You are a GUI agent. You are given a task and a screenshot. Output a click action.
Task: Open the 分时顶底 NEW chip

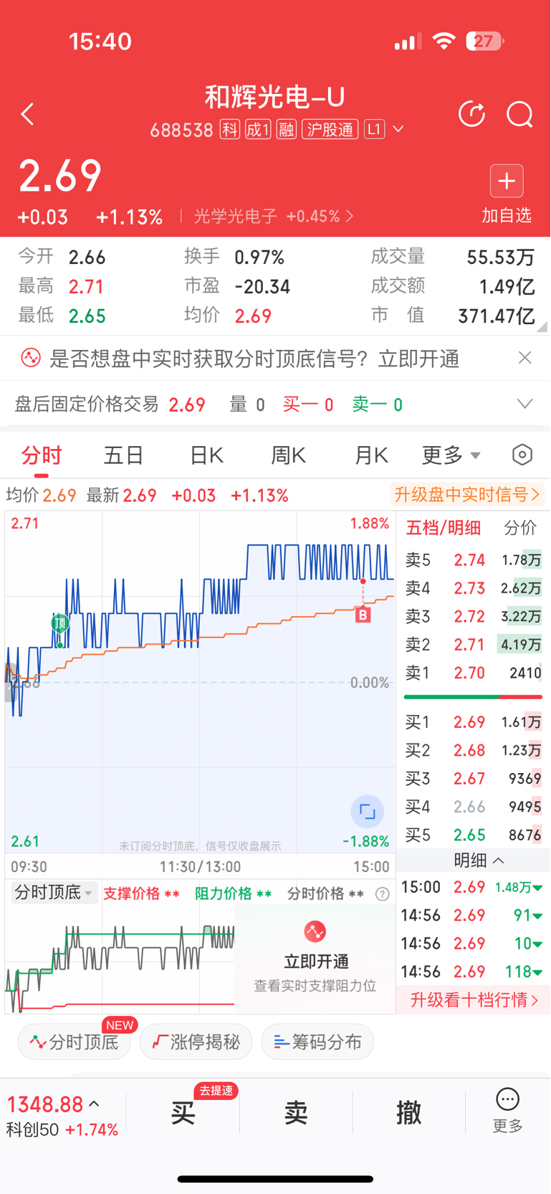click(75, 1041)
